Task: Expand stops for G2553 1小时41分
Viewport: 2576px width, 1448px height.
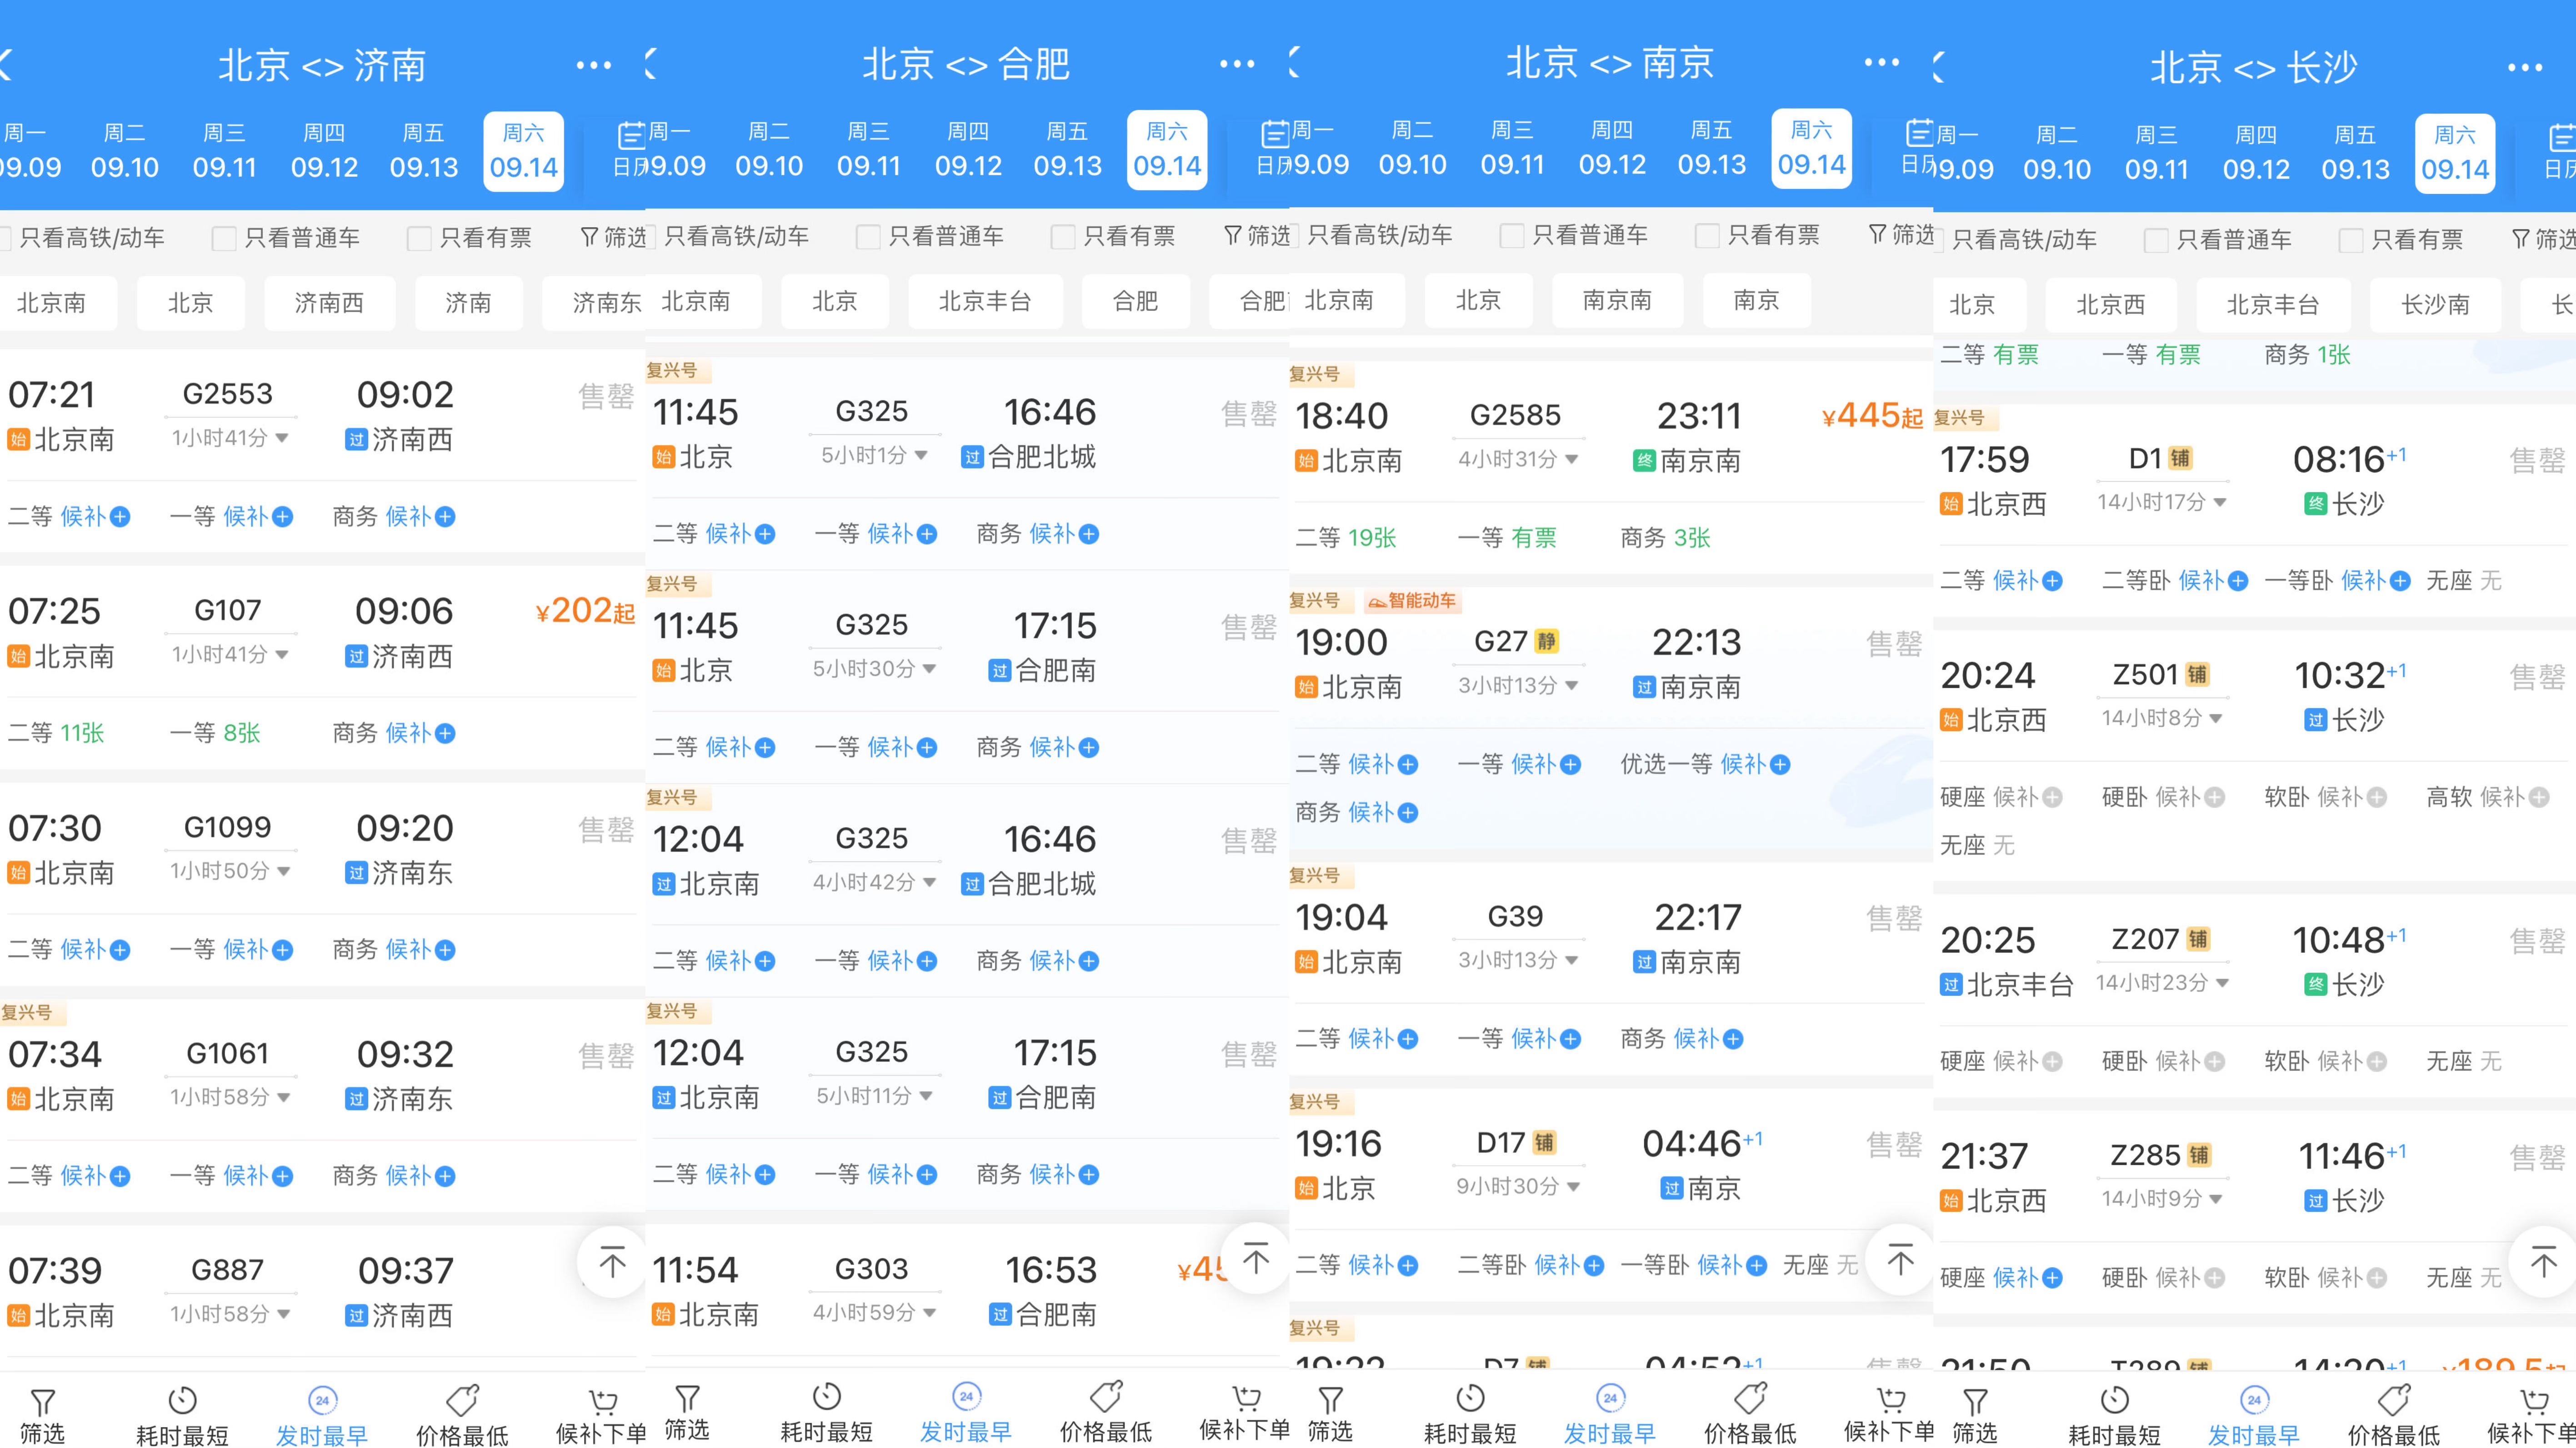Action: pyautogui.click(x=230, y=438)
